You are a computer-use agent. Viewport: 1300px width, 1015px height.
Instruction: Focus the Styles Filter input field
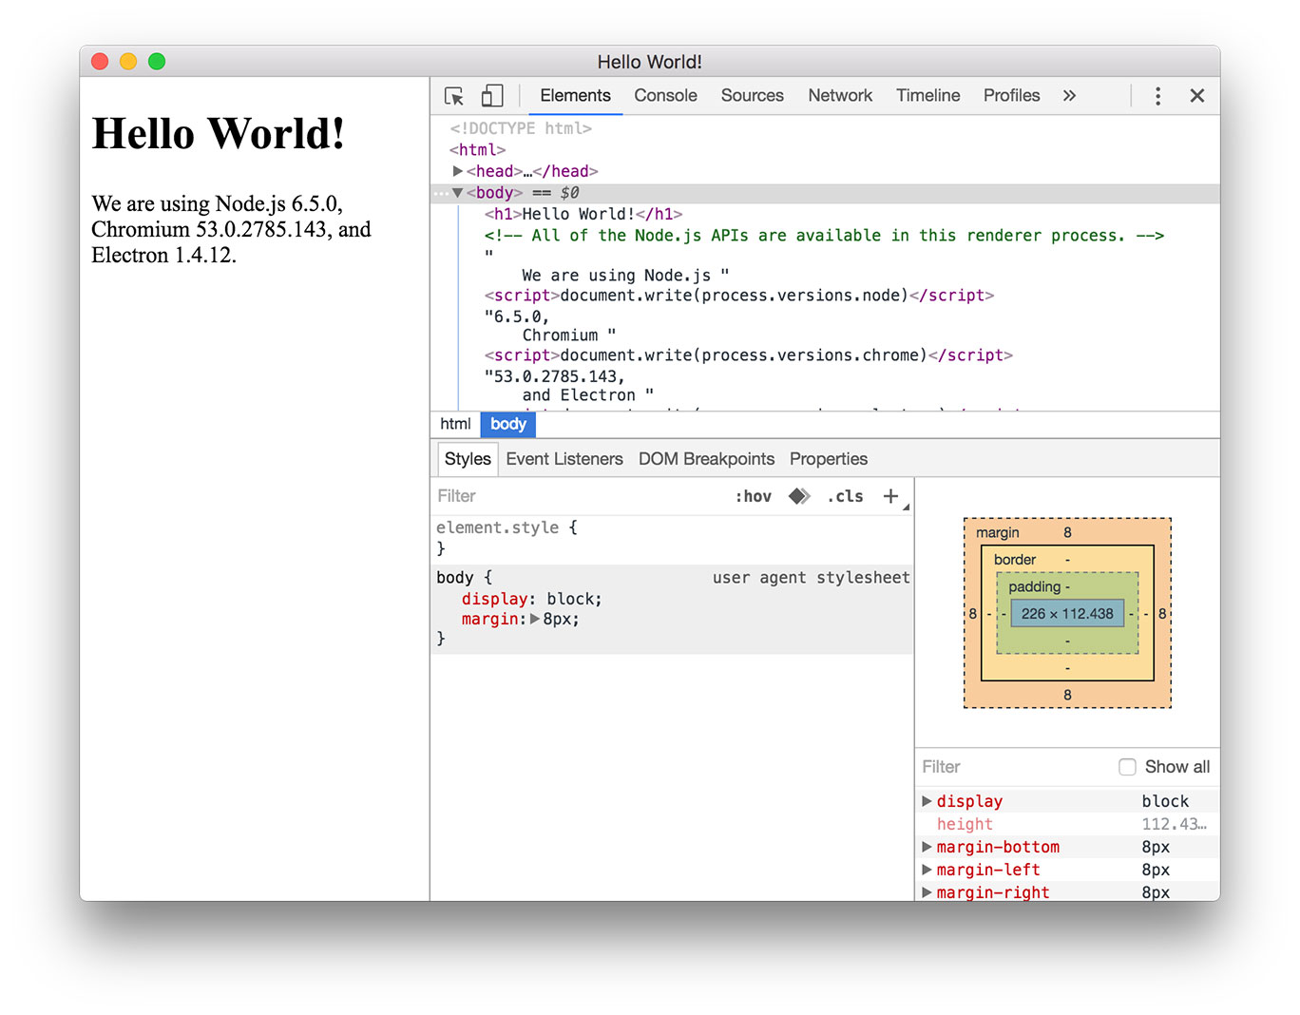[x=580, y=496]
